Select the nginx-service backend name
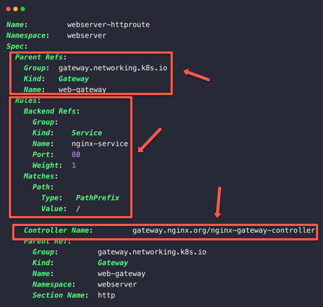 point(100,144)
